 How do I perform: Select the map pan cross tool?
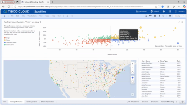coord(132,78)
